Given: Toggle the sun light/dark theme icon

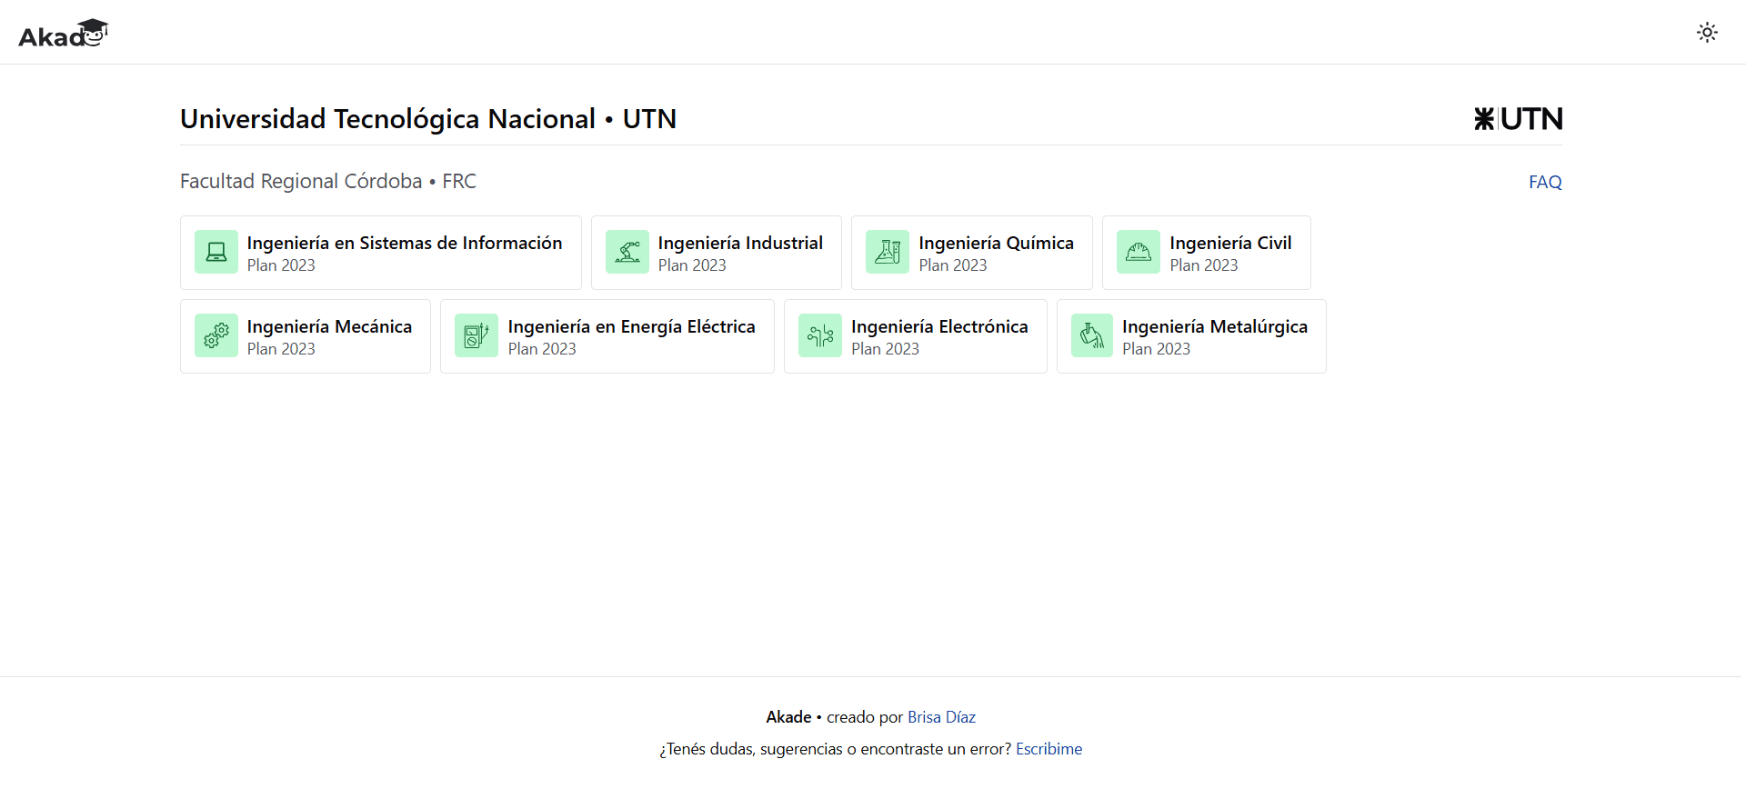Looking at the screenshot, I should point(1707,33).
